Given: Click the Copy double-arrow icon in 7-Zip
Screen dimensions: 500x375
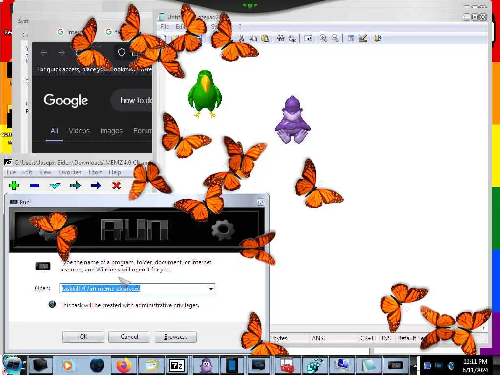Looking at the screenshot, I should [x=75, y=185].
